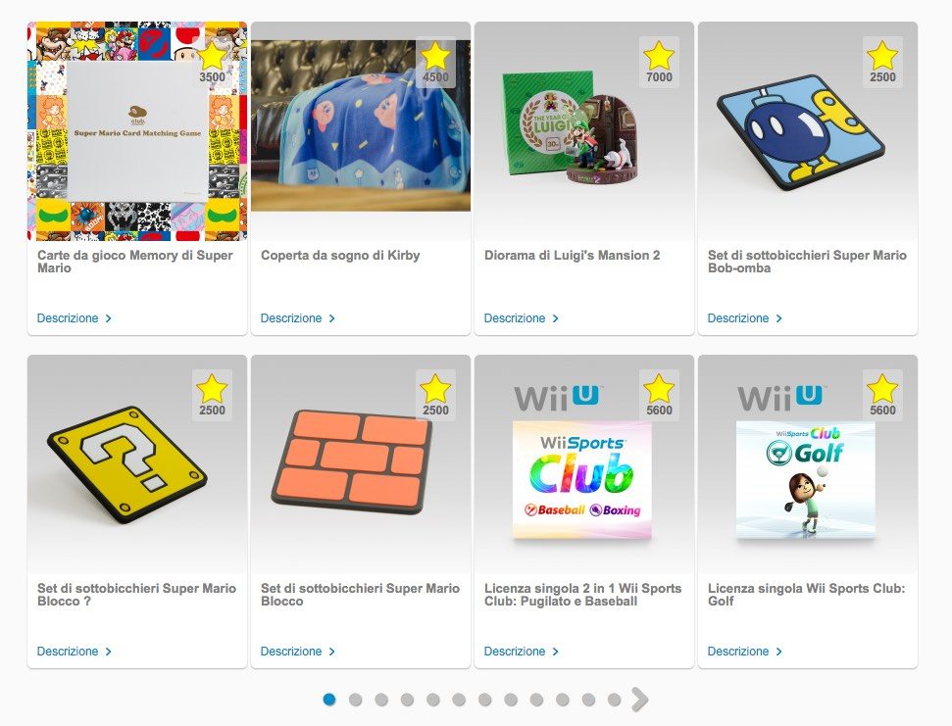Advance with the next page arrow

point(640,700)
